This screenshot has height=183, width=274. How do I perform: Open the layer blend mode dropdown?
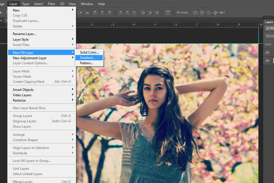click(x=269, y=36)
